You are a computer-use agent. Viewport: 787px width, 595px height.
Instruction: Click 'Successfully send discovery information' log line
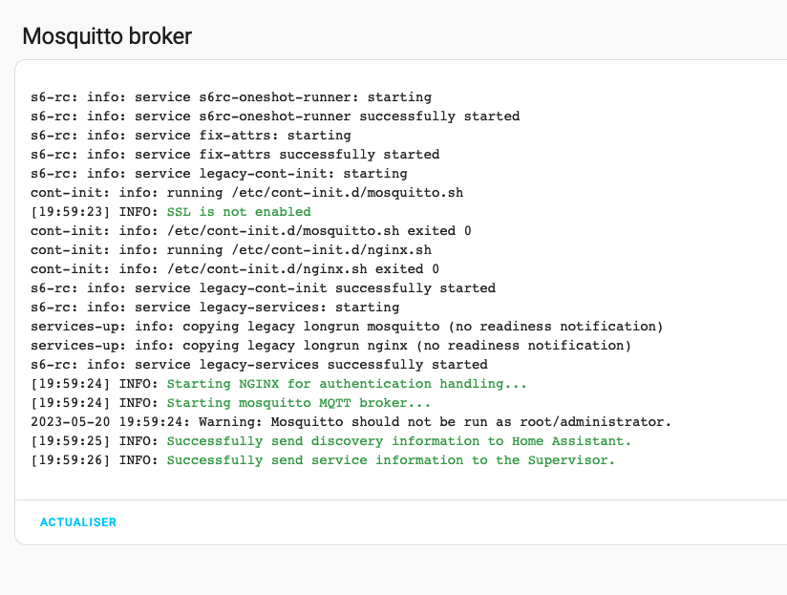tap(330, 441)
